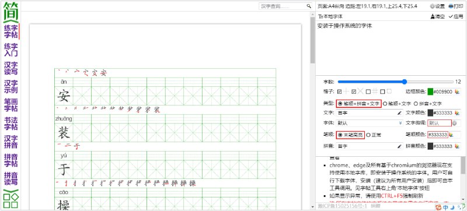467x211 pixels.
Task: Click the gear icon next to 文字微调
Action: point(455,123)
